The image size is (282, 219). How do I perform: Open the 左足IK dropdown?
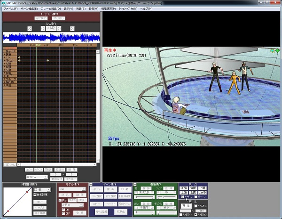coord(72,205)
